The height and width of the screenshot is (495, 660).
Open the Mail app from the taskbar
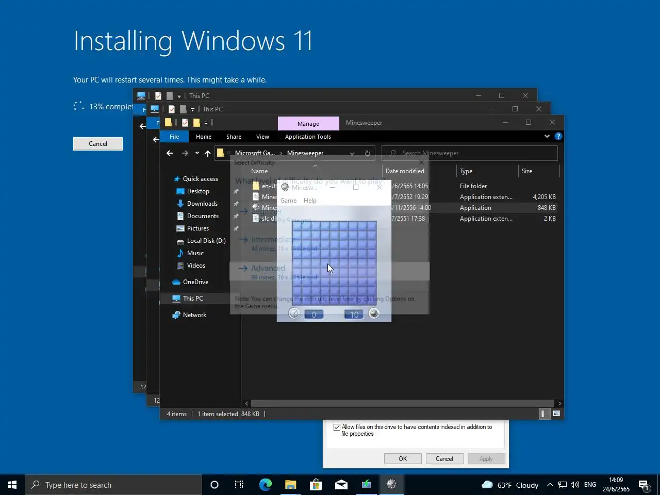coord(341,485)
